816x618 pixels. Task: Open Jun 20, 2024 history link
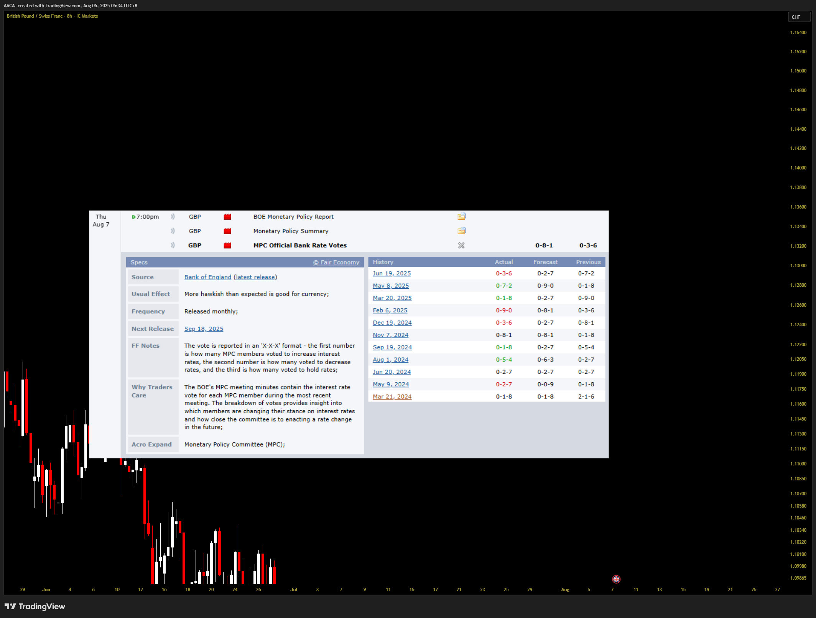coord(392,372)
